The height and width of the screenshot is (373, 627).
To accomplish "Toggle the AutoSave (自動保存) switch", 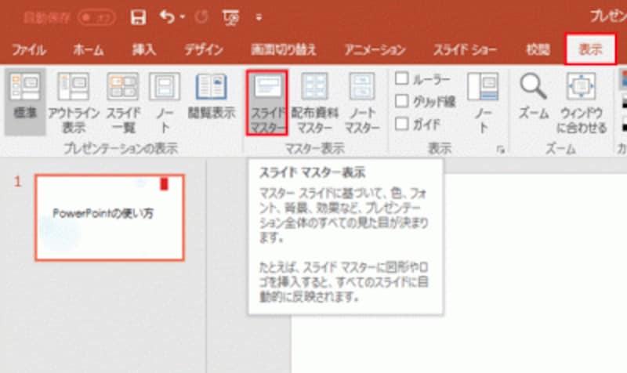I will (x=97, y=17).
